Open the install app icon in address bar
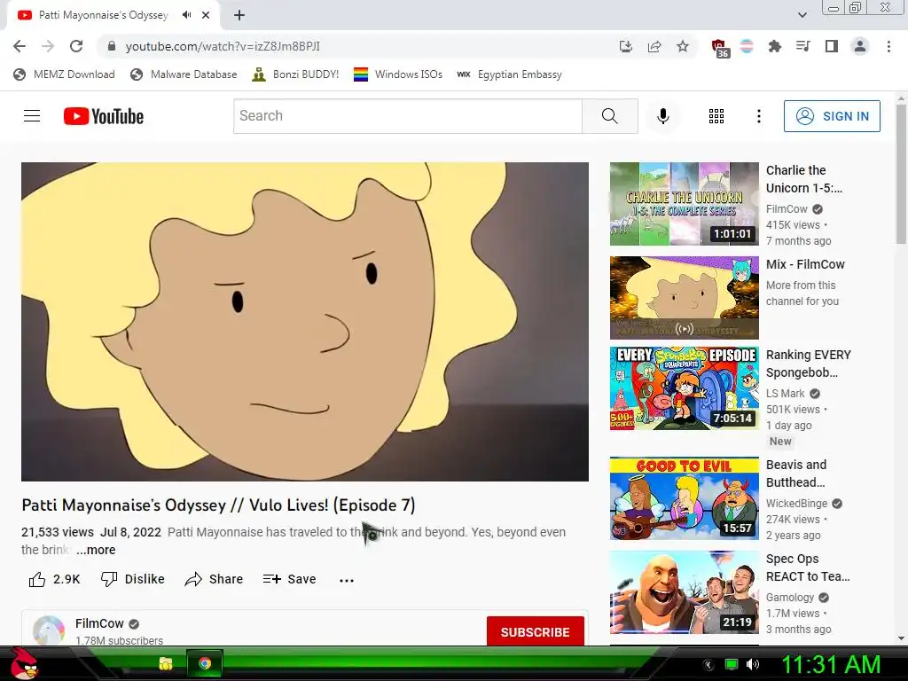The image size is (908, 681). point(625,46)
